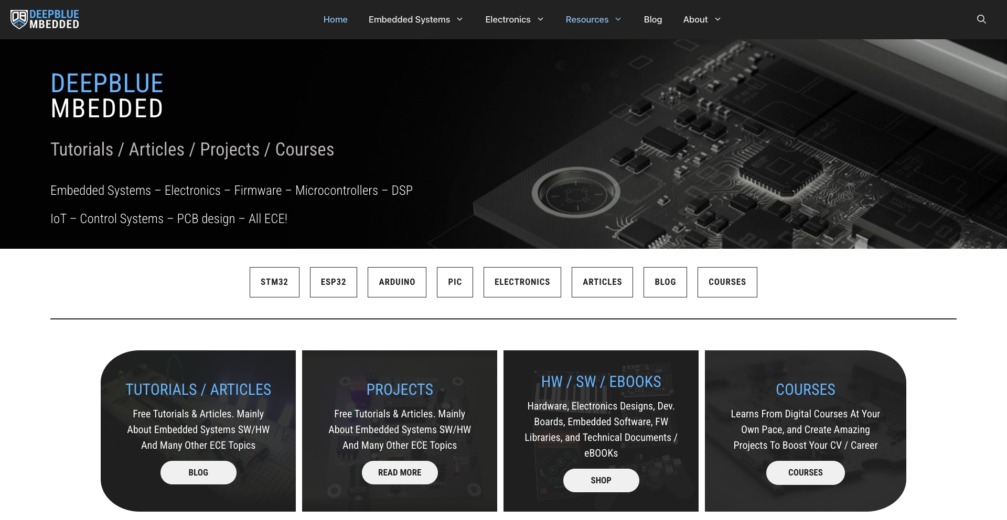
Task: Go to the Home menu item
Action: tap(335, 19)
